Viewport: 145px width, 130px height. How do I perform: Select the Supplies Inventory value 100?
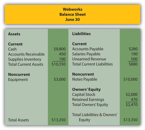coord(62,59)
